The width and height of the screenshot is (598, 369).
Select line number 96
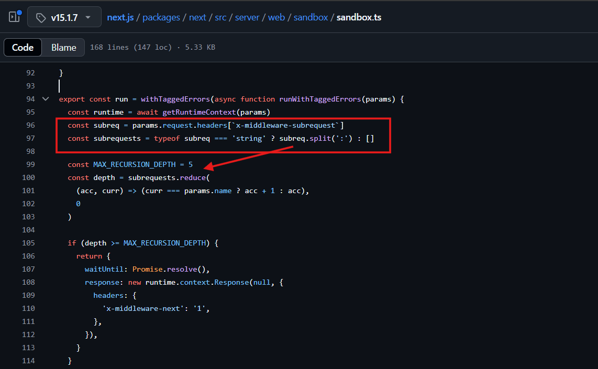point(30,125)
